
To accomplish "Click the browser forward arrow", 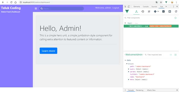I will coord(7,2).
